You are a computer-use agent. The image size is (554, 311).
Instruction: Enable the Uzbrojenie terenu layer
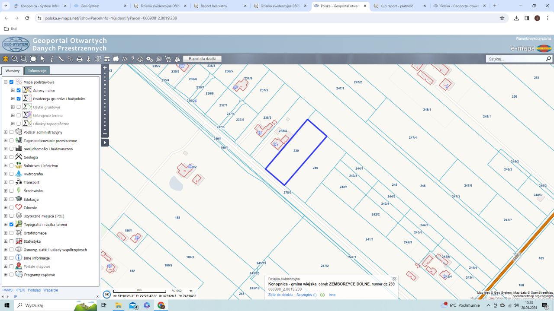[19, 115]
